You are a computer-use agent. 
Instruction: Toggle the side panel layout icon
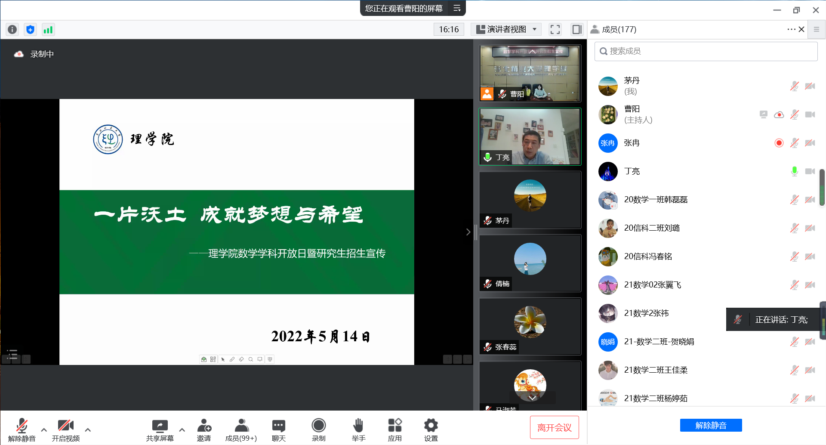click(x=576, y=29)
